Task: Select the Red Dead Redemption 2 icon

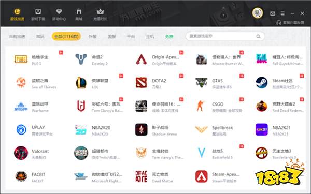Action: (x=262, y=106)
